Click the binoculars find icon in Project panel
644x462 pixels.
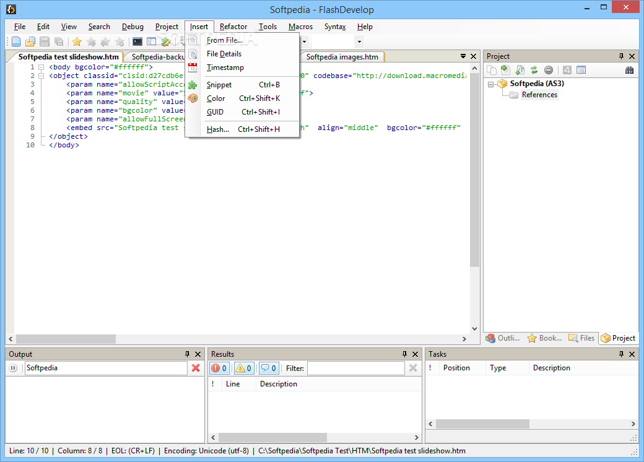click(x=629, y=70)
